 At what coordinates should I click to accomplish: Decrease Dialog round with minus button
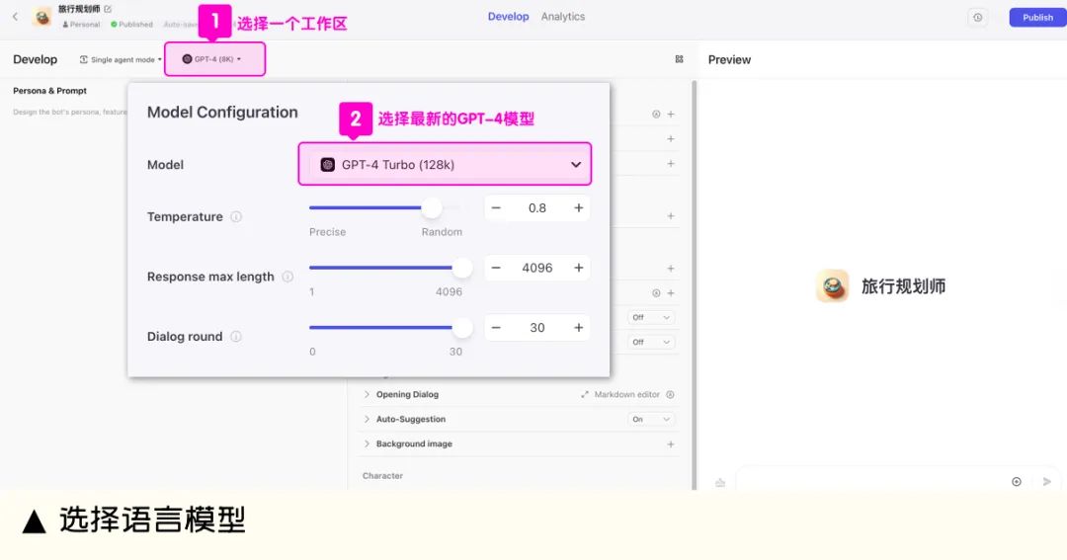click(x=496, y=328)
